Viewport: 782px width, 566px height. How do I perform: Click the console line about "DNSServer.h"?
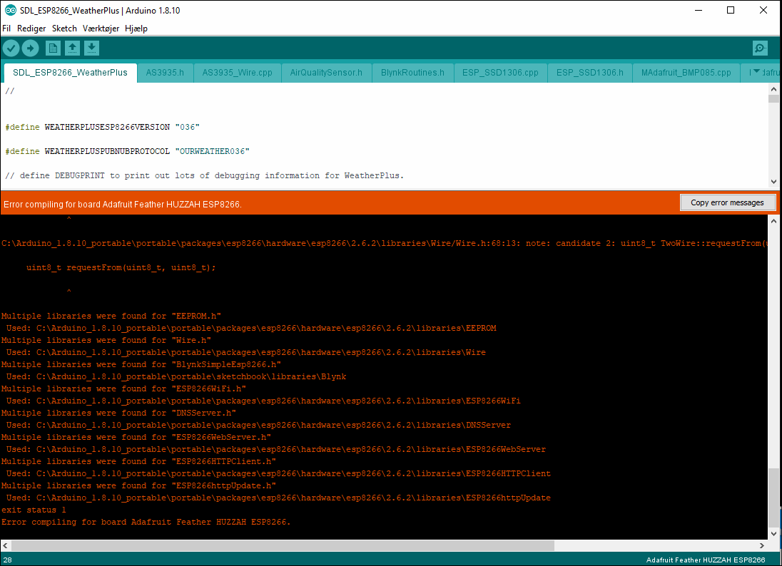pyautogui.click(x=118, y=413)
